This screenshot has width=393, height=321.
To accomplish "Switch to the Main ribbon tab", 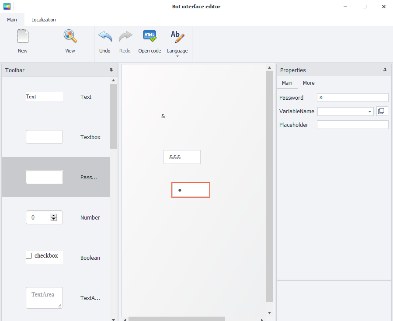I will 12,20.
